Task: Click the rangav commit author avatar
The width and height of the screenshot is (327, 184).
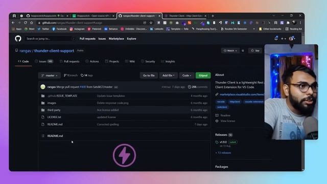Action: 43,87
